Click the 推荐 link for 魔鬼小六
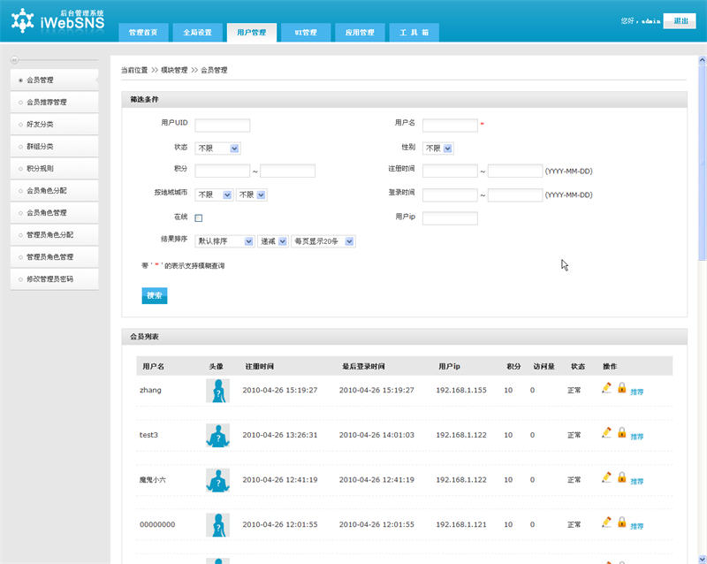 coord(636,482)
